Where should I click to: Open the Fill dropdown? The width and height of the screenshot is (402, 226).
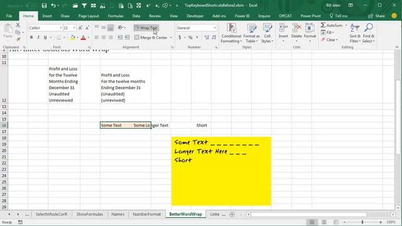[327, 33]
